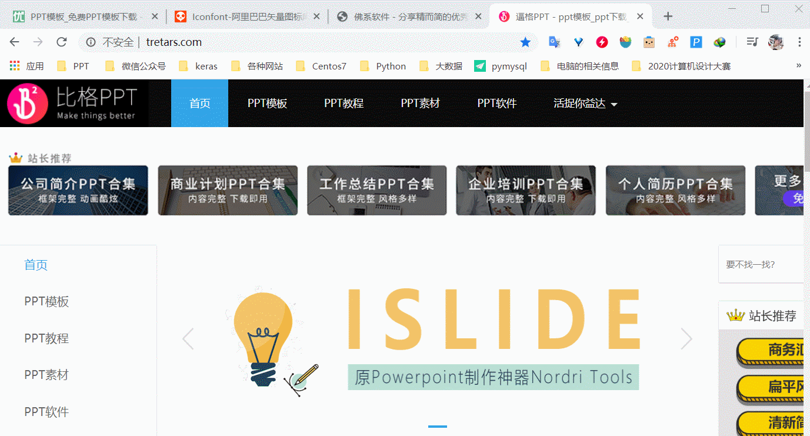Select 首页 in the top navigation bar
The image size is (810, 436).
coord(199,104)
